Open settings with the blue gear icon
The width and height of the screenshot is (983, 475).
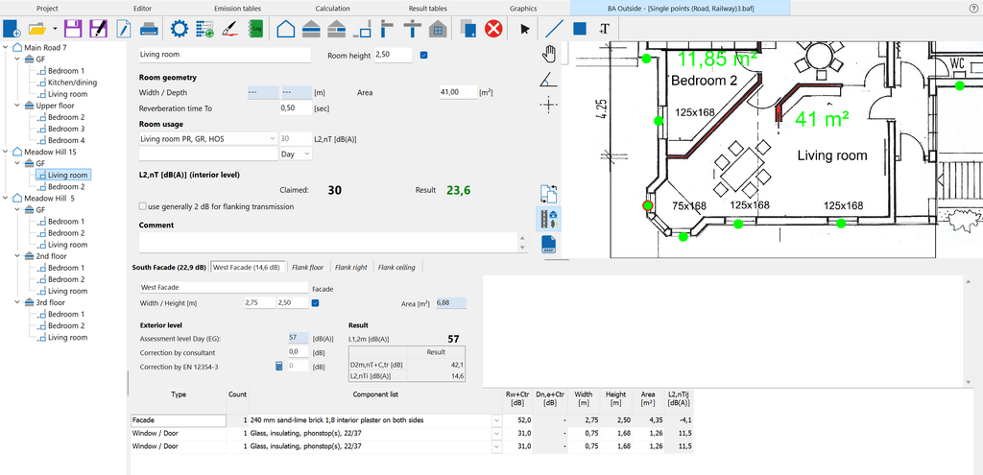point(179,29)
